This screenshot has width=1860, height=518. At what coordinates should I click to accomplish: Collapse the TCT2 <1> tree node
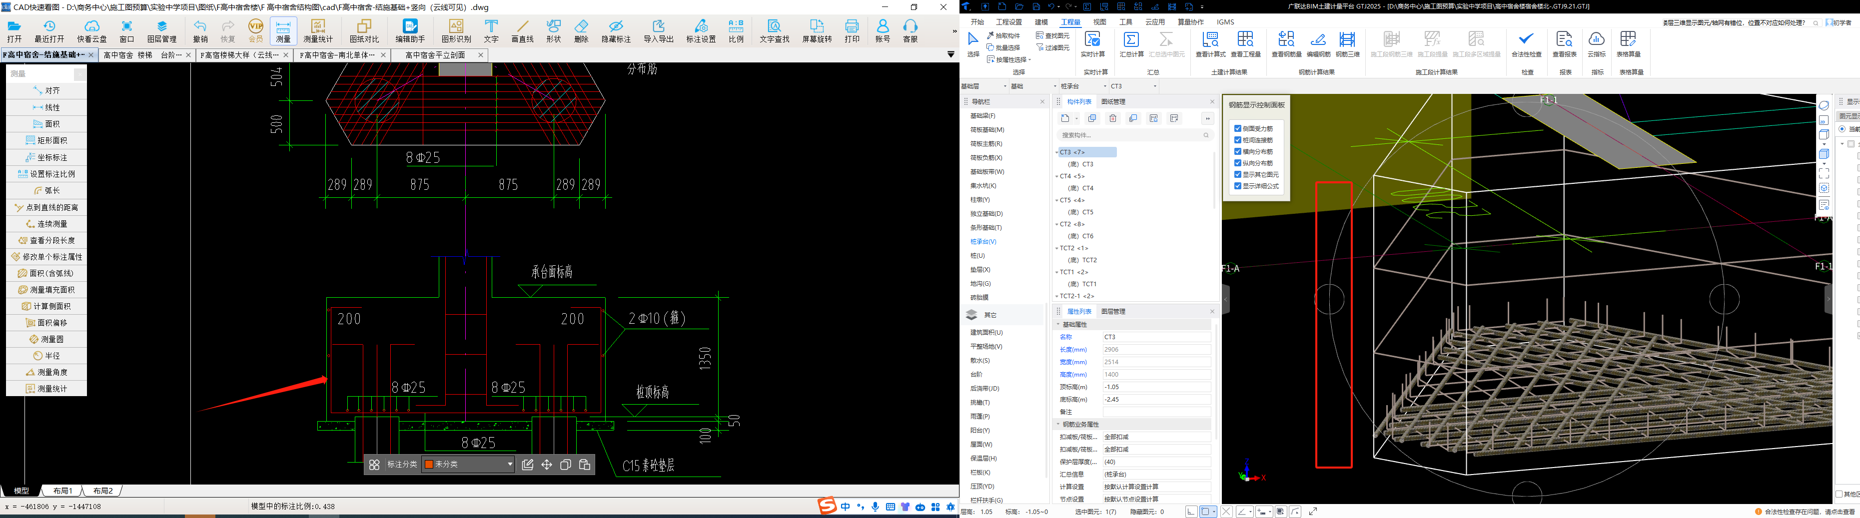tap(1057, 248)
